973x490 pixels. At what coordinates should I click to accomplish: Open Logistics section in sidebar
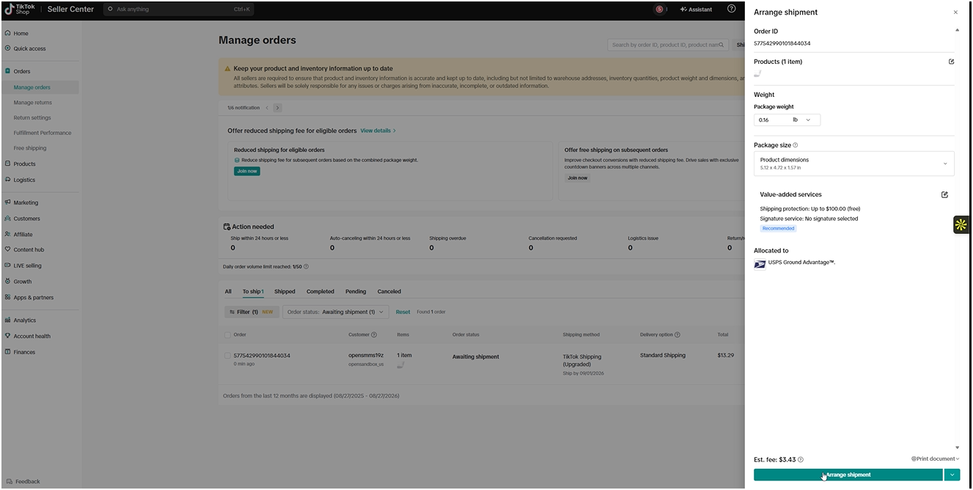click(x=24, y=180)
